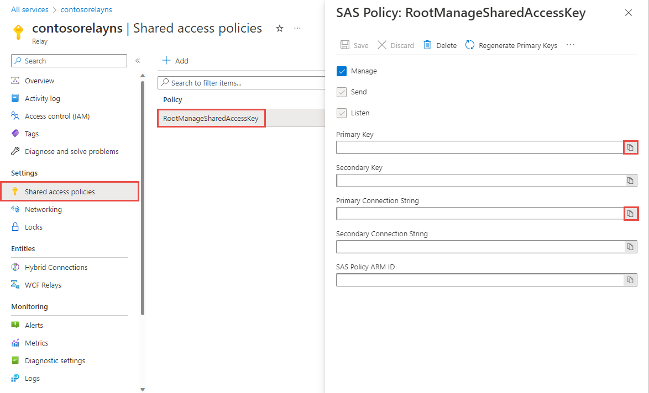The image size is (649, 393).
Task: Copy the SAS Policy ARM ID
Action: pos(630,280)
